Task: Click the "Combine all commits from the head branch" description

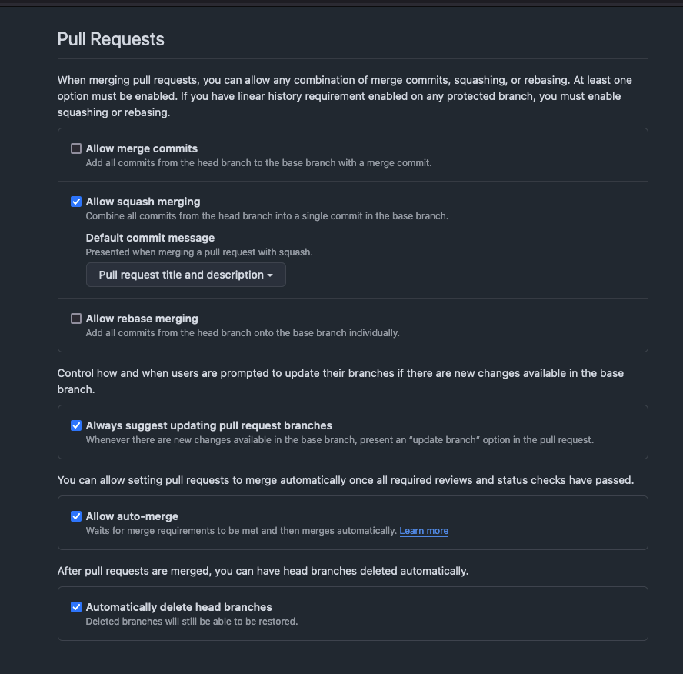Action: tap(267, 216)
